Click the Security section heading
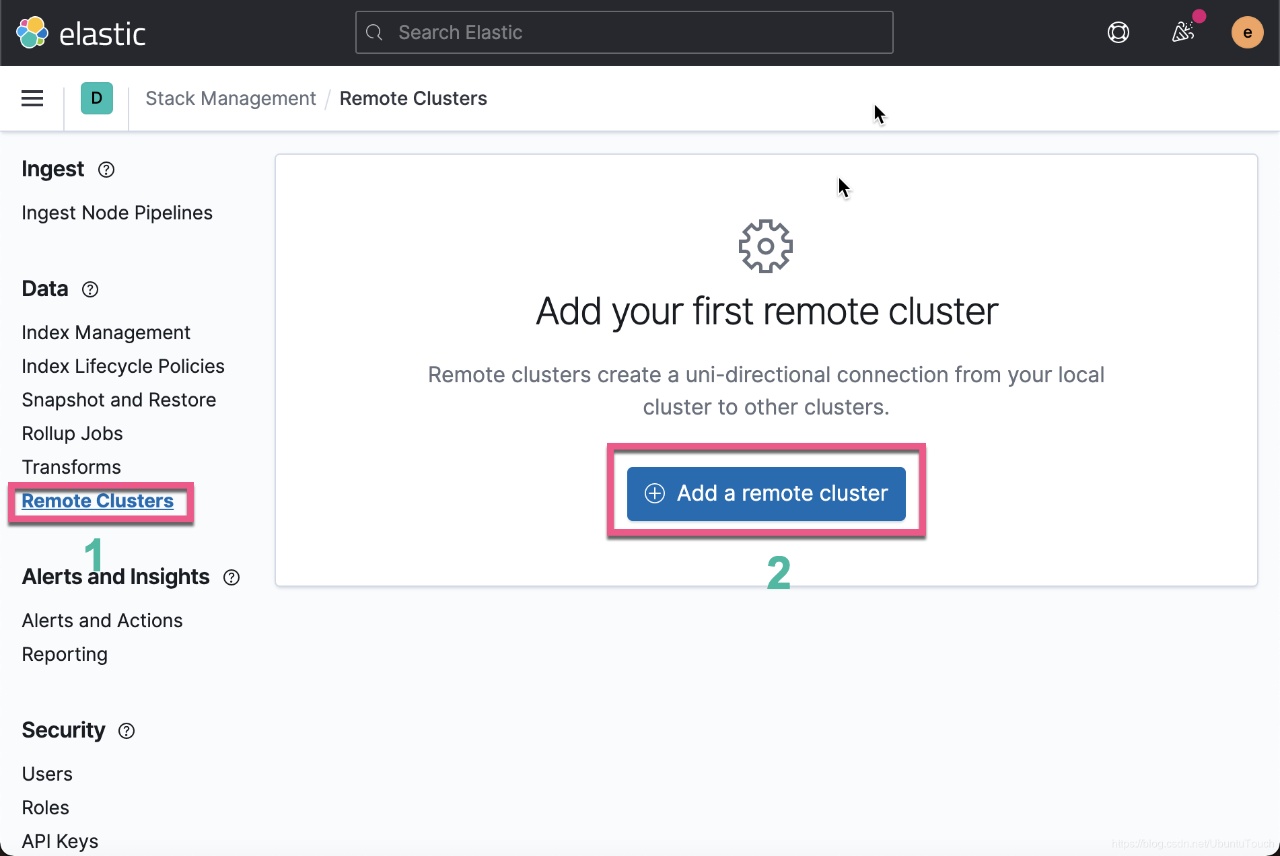Screen dimensions: 1280x856 tap(63, 730)
